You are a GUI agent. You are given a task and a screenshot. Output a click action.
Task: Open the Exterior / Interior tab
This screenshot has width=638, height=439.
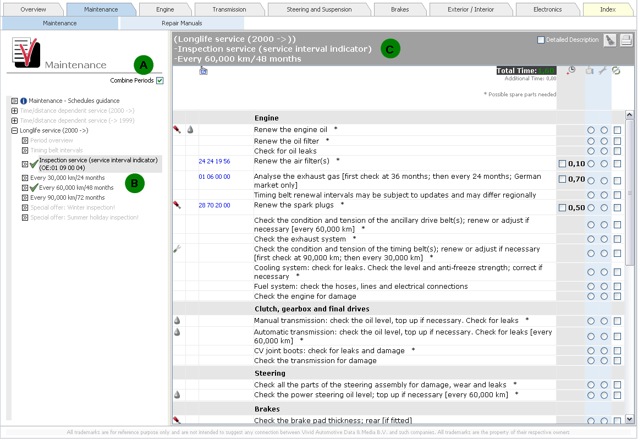pyautogui.click(x=471, y=9)
